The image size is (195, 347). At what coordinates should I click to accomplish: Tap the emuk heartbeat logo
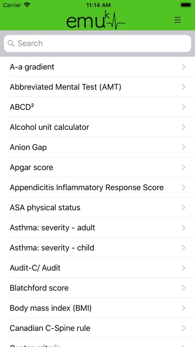point(96,20)
